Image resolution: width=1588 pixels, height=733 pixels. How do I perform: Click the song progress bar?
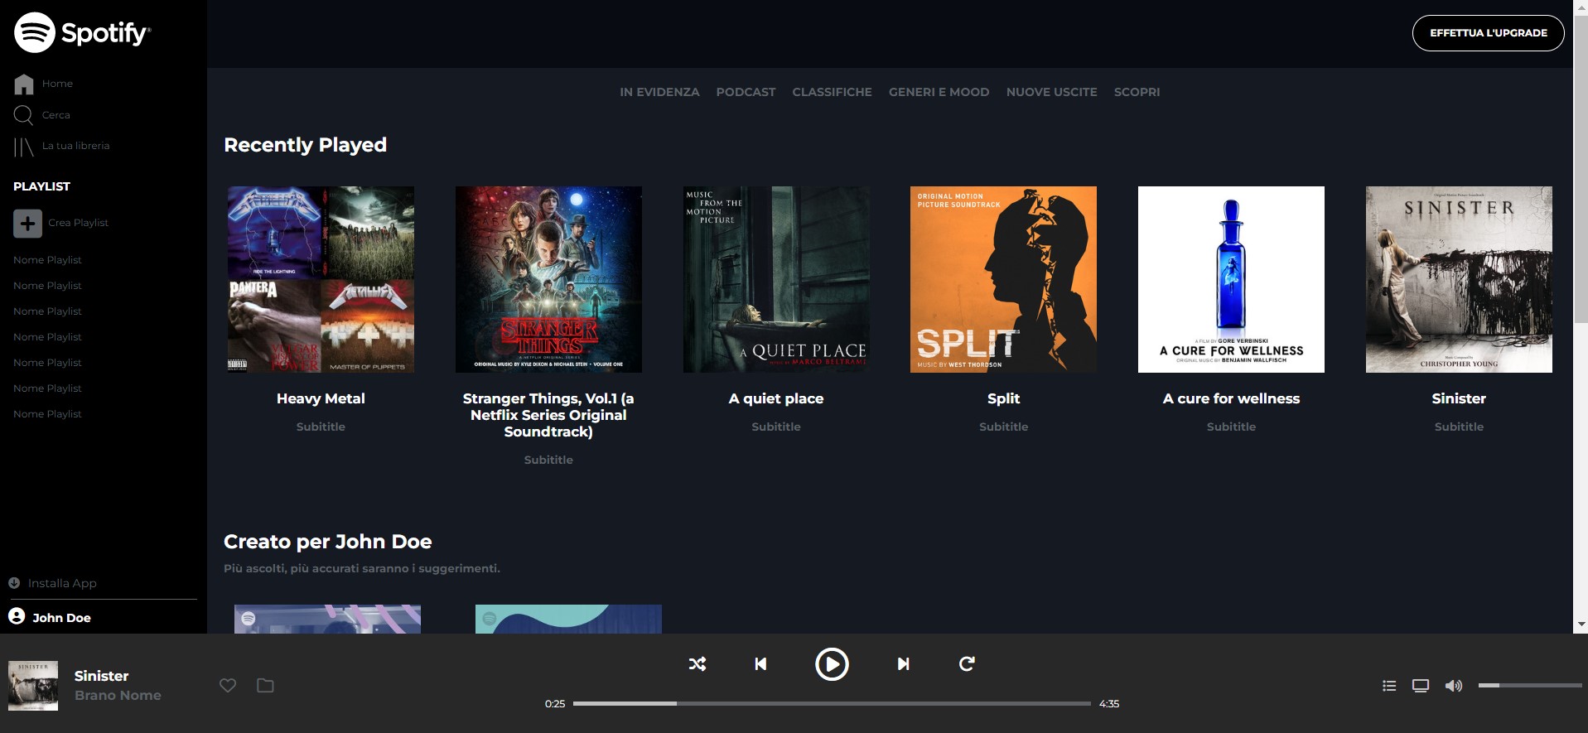(x=832, y=703)
